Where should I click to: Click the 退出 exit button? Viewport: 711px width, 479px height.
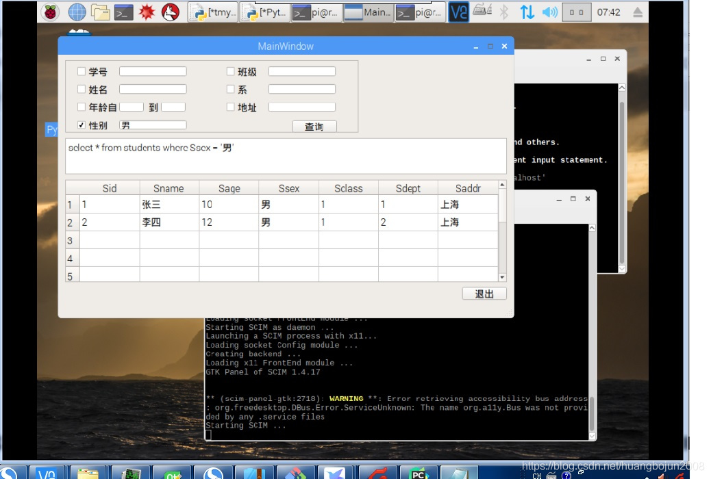(484, 294)
